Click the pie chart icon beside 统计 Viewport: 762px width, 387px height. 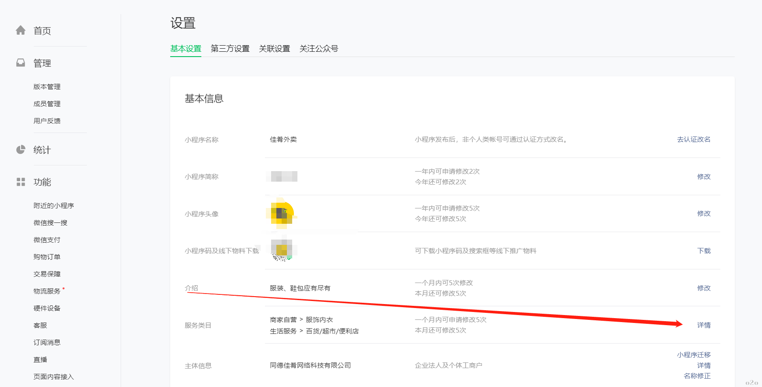click(x=21, y=150)
